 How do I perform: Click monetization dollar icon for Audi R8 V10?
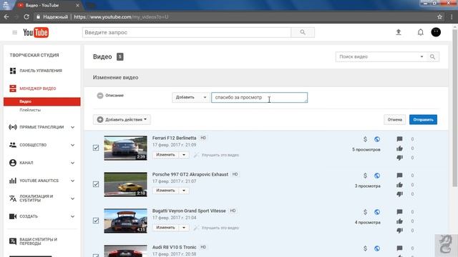(365, 248)
